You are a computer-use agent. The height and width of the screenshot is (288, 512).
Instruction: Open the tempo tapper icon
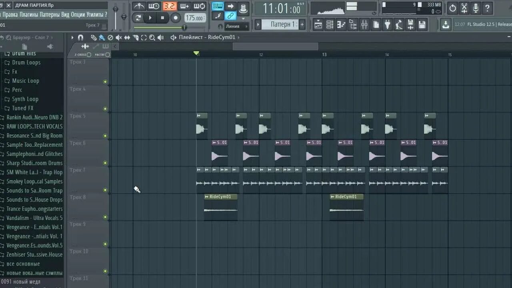tap(399, 24)
